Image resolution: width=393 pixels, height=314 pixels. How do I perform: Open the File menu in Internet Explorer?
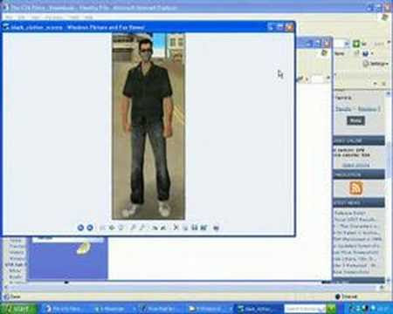pos(9,17)
